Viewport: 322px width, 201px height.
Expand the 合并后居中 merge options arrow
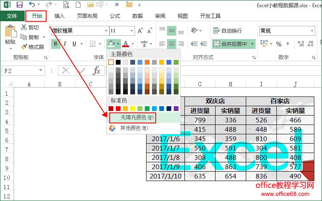click(x=252, y=44)
